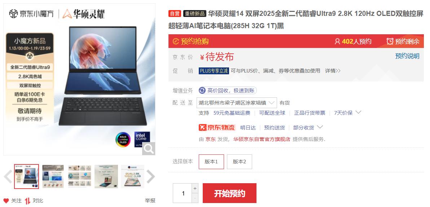430x207 pixels.
Task: Click the 对比 compare icon
Action: coord(27,201)
